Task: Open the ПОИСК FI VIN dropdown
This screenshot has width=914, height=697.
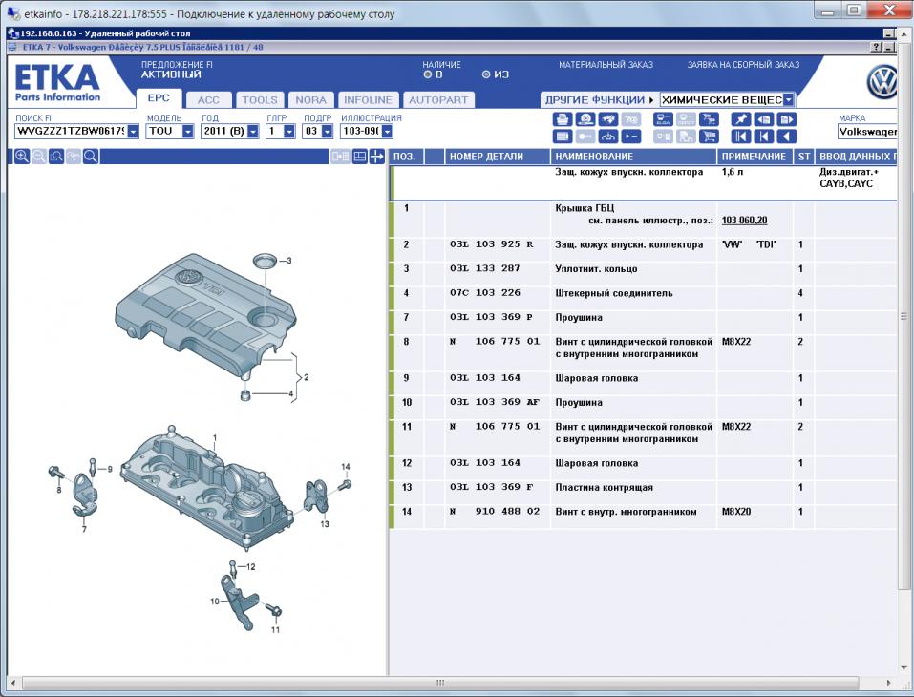Action: pyautogui.click(x=133, y=131)
